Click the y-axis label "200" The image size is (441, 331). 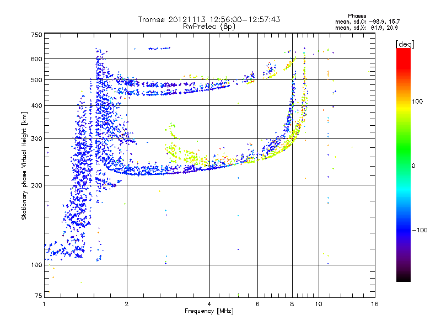point(36,185)
